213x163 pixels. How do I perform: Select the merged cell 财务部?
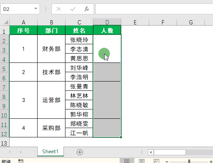click(x=52, y=49)
